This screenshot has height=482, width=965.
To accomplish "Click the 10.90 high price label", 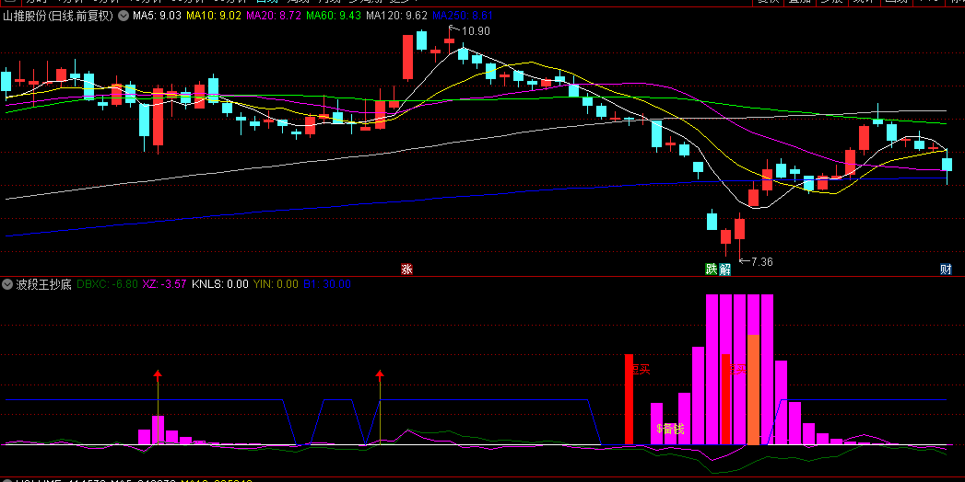I will tap(475, 30).
